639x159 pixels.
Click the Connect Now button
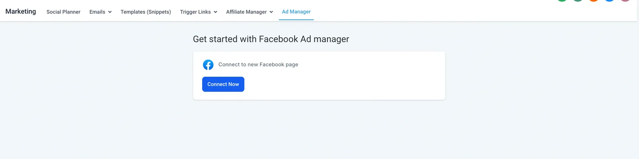[x=223, y=84]
